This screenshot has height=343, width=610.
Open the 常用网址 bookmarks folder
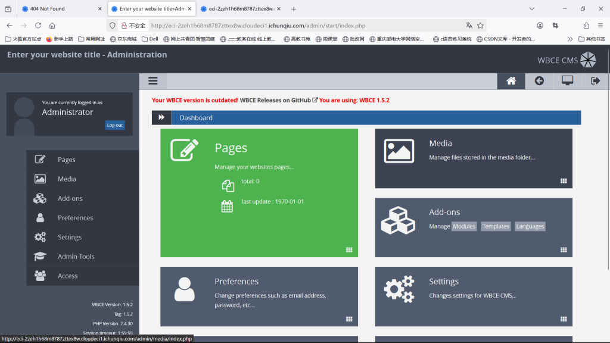pyautogui.click(x=91, y=39)
